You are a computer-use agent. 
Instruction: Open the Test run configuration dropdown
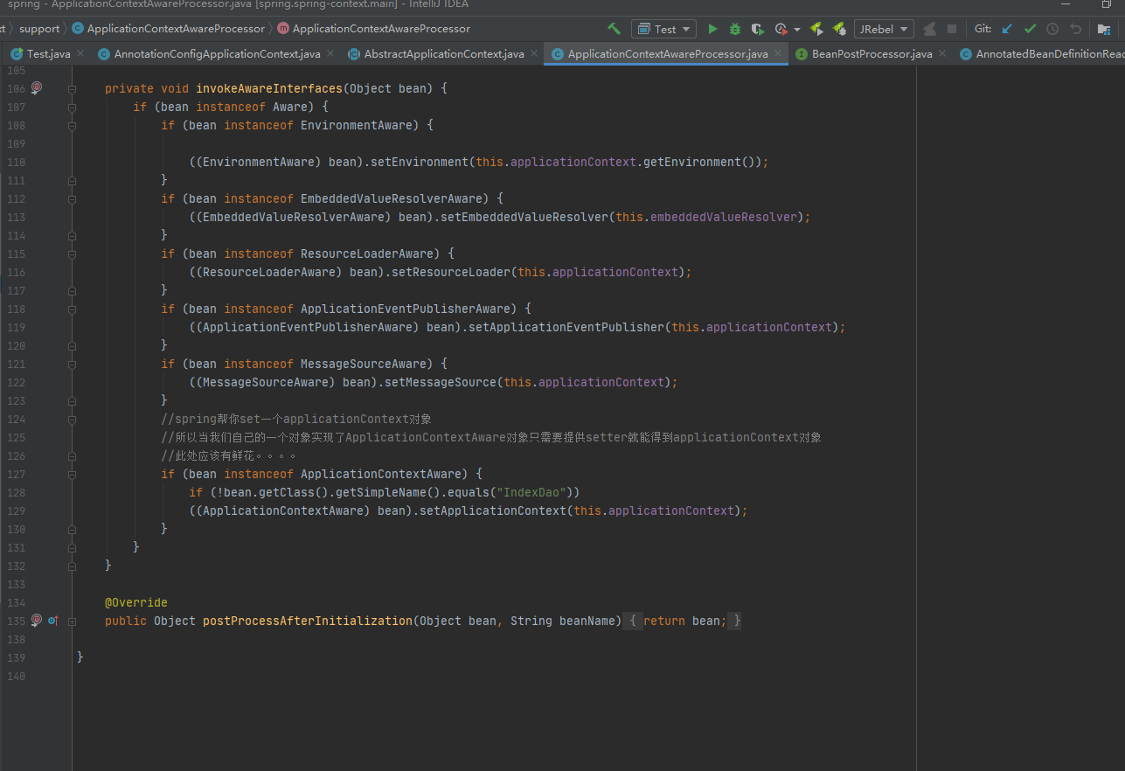[x=664, y=29]
